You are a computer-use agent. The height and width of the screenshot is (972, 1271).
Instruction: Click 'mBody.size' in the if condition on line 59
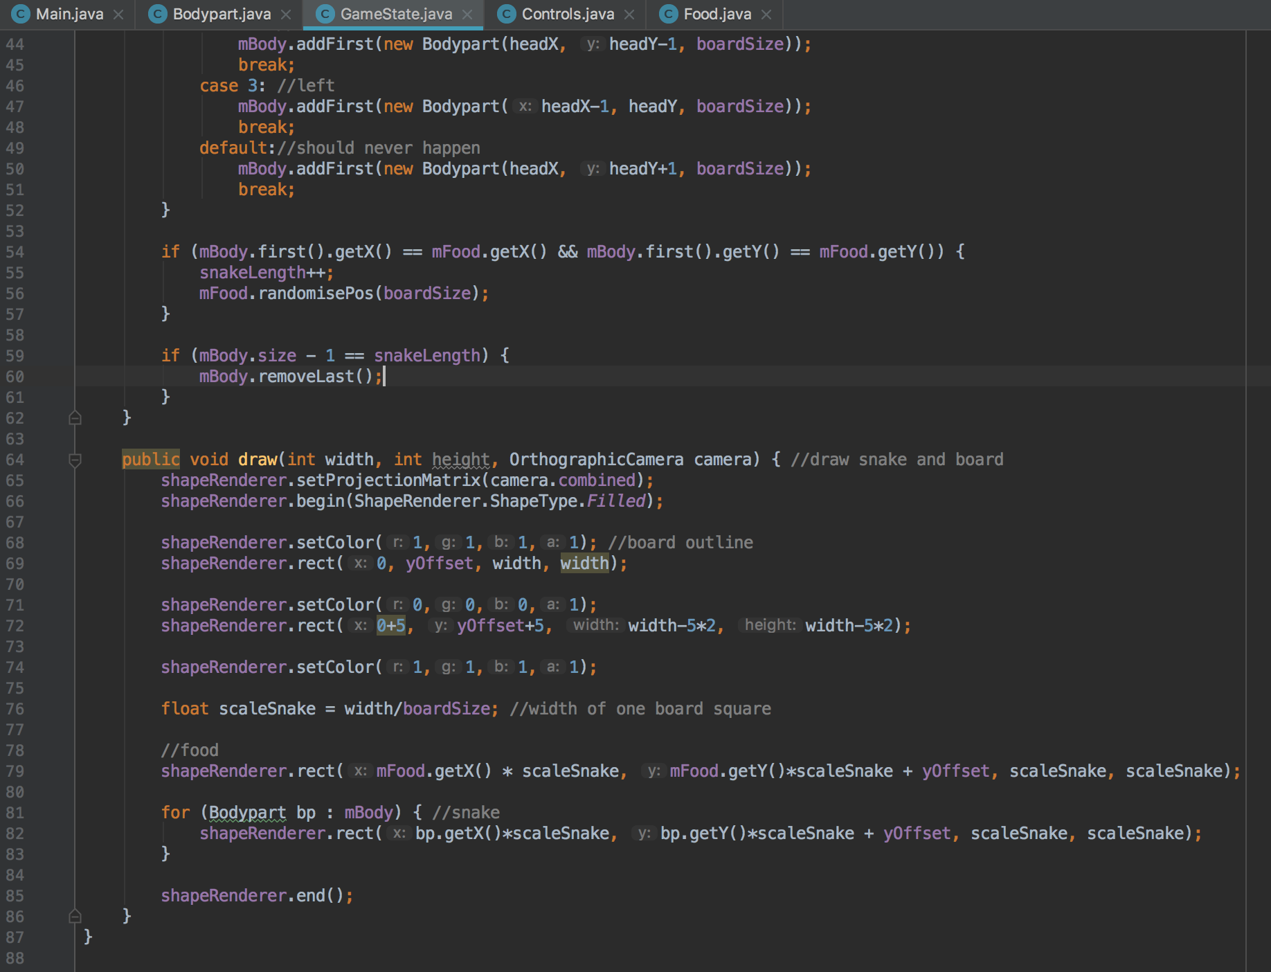point(248,356)
